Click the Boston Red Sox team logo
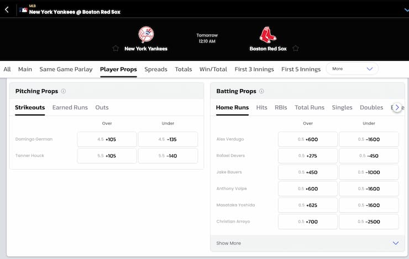Viewport: 409px width, 259px height. (x=268, y=34)
